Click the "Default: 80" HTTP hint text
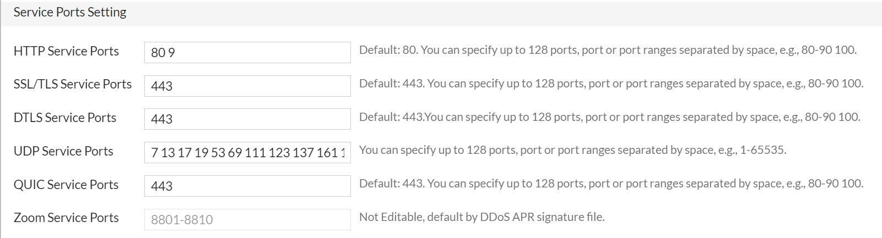Image resolution: width=882 pixels, height=238 pixels. pos(608,50)
